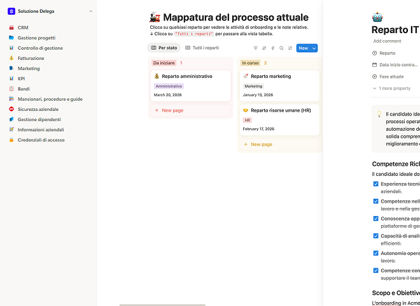Click the Marketing tag on Reparto marketing card
Screen dimensions: 420x306
click(253, 86)
